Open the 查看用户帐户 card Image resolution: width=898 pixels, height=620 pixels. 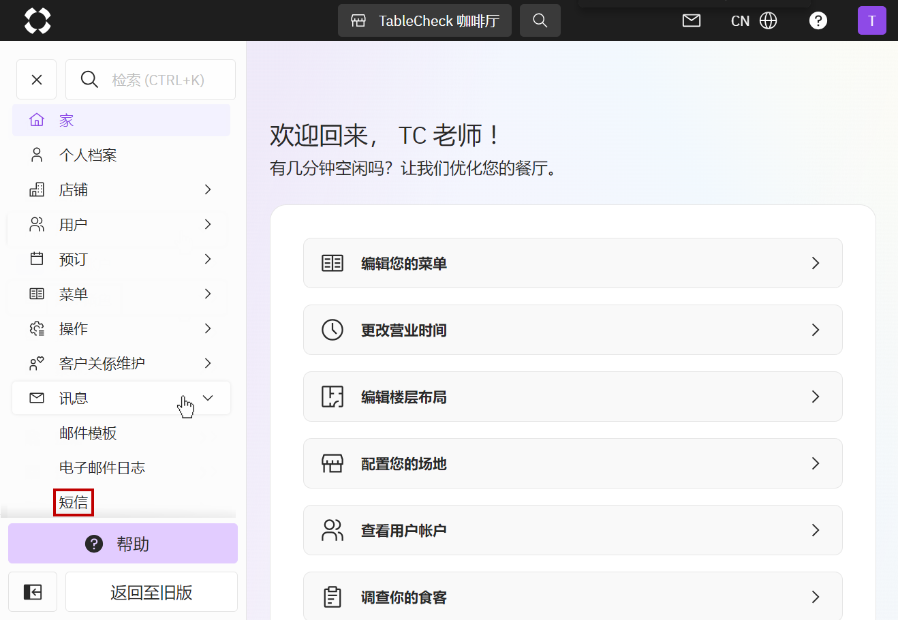[573, 530]
